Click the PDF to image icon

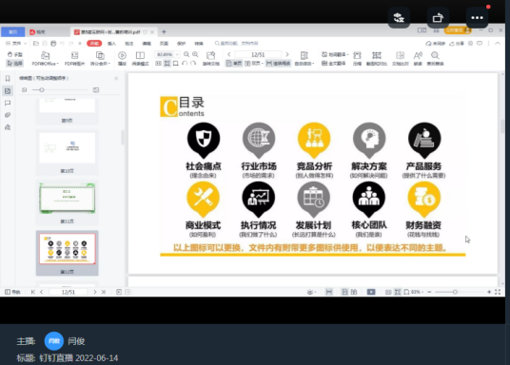pos(74,58)
